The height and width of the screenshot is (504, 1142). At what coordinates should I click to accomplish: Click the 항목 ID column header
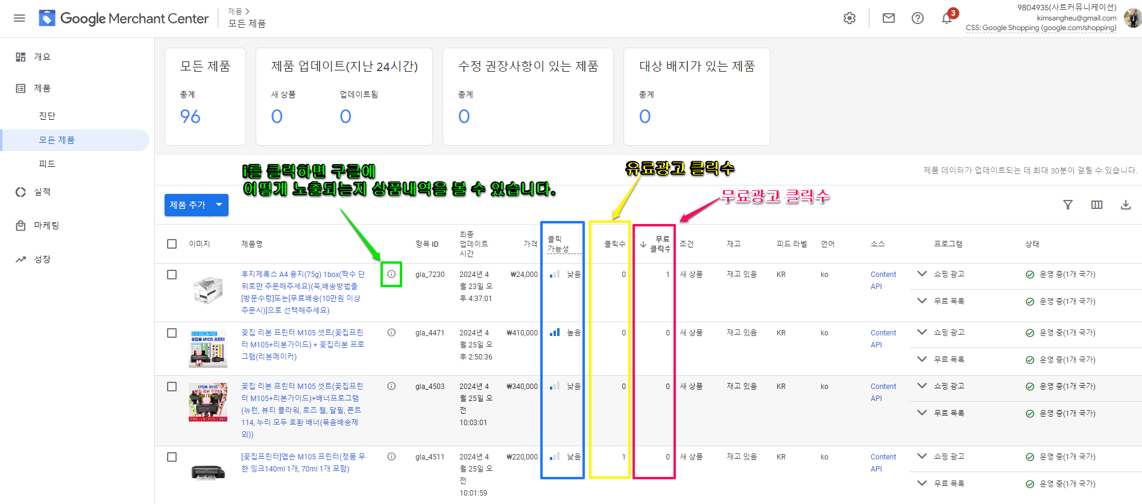(x=427, y=244)
